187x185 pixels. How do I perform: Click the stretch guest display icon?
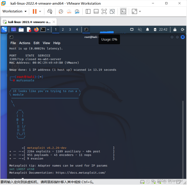[x=134, y=12]
